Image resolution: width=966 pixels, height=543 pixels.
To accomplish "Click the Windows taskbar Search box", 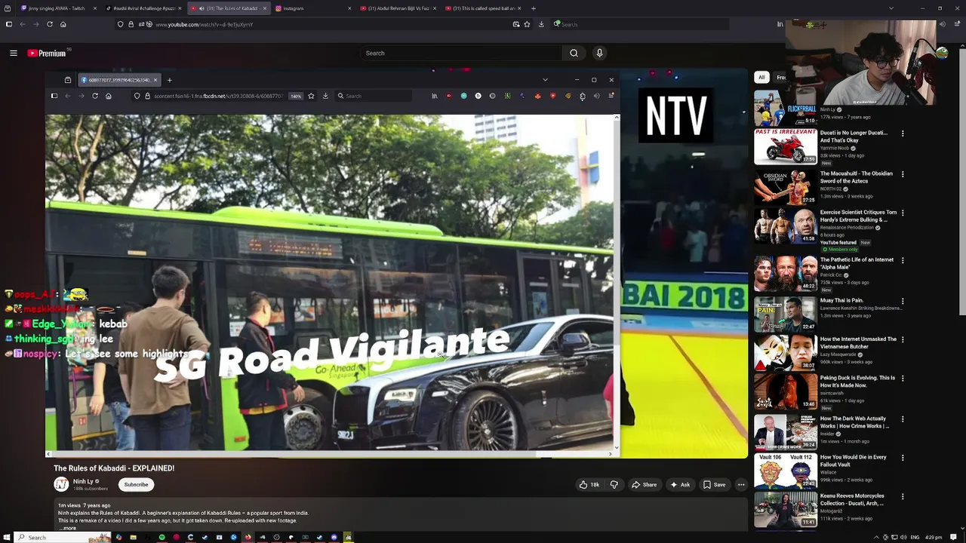I will coord(63,537).
